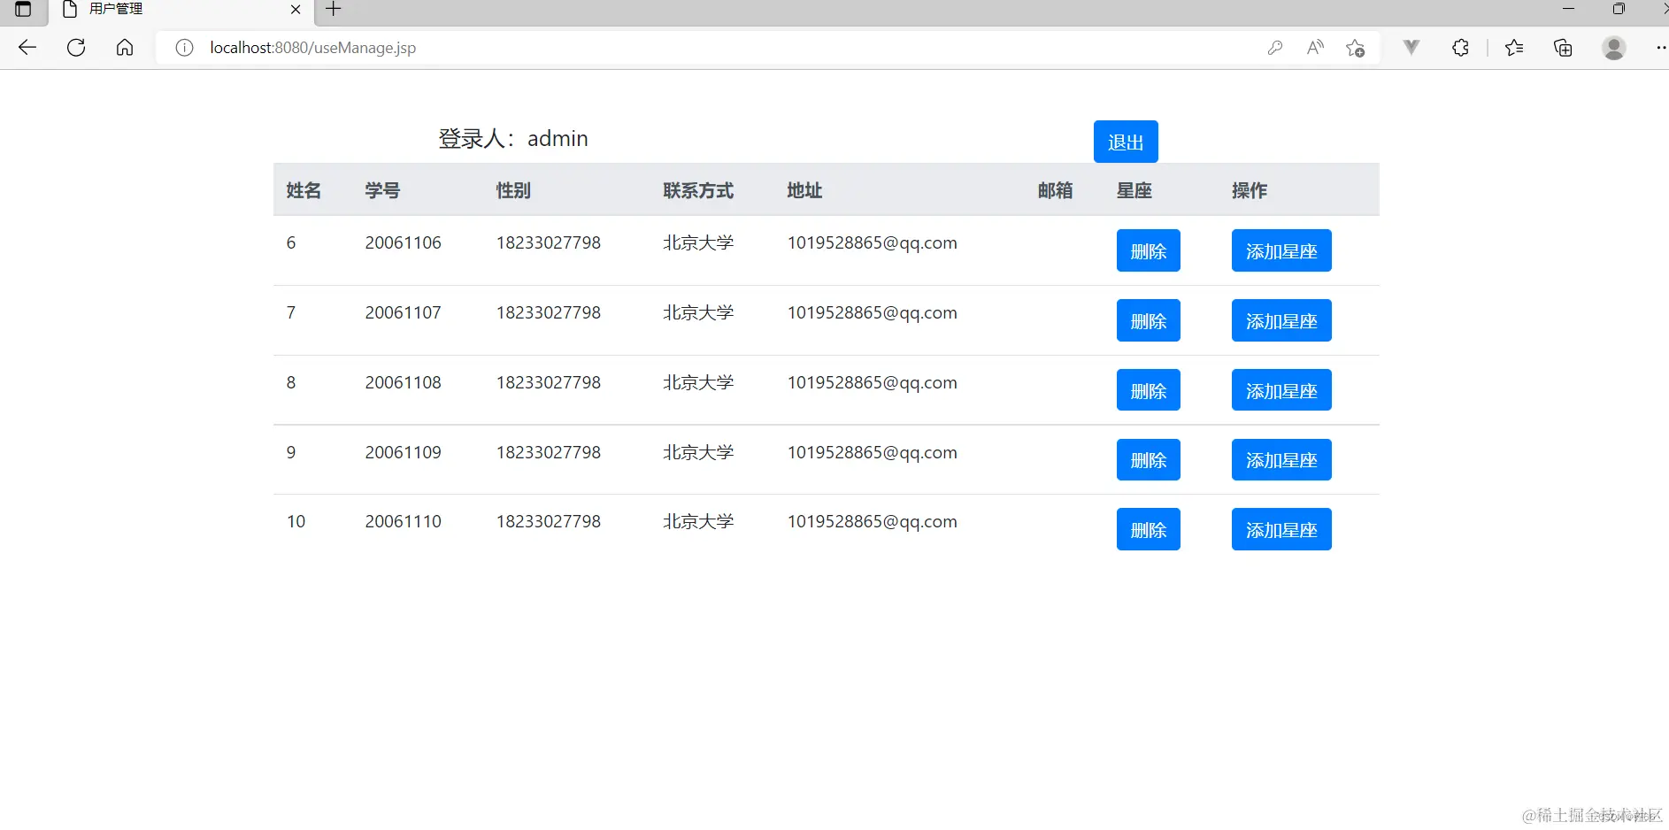This screenshot has height=830, width=1669.
Task: Open the password manager key icon
Action: pyautogui.click(x=1276, y=48)
